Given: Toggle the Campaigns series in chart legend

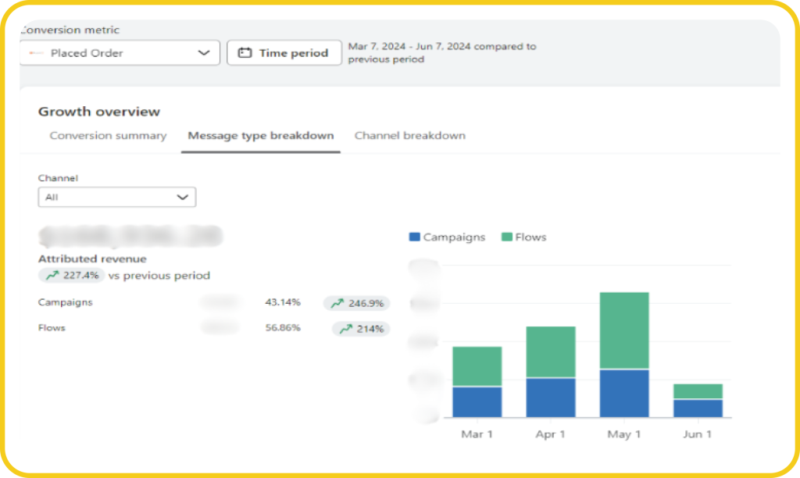Looking at the screenshot, I should [x=448, y=237].
